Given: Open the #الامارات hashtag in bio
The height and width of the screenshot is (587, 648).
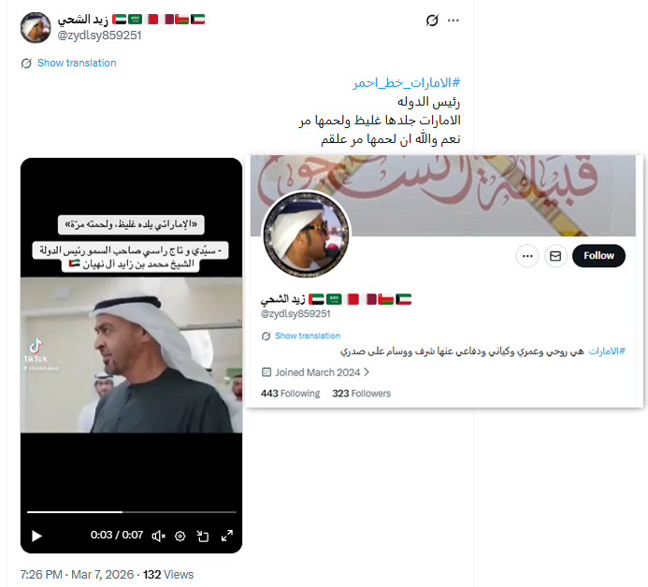Looking at the screenshot, I should click(x=607, y=351).
